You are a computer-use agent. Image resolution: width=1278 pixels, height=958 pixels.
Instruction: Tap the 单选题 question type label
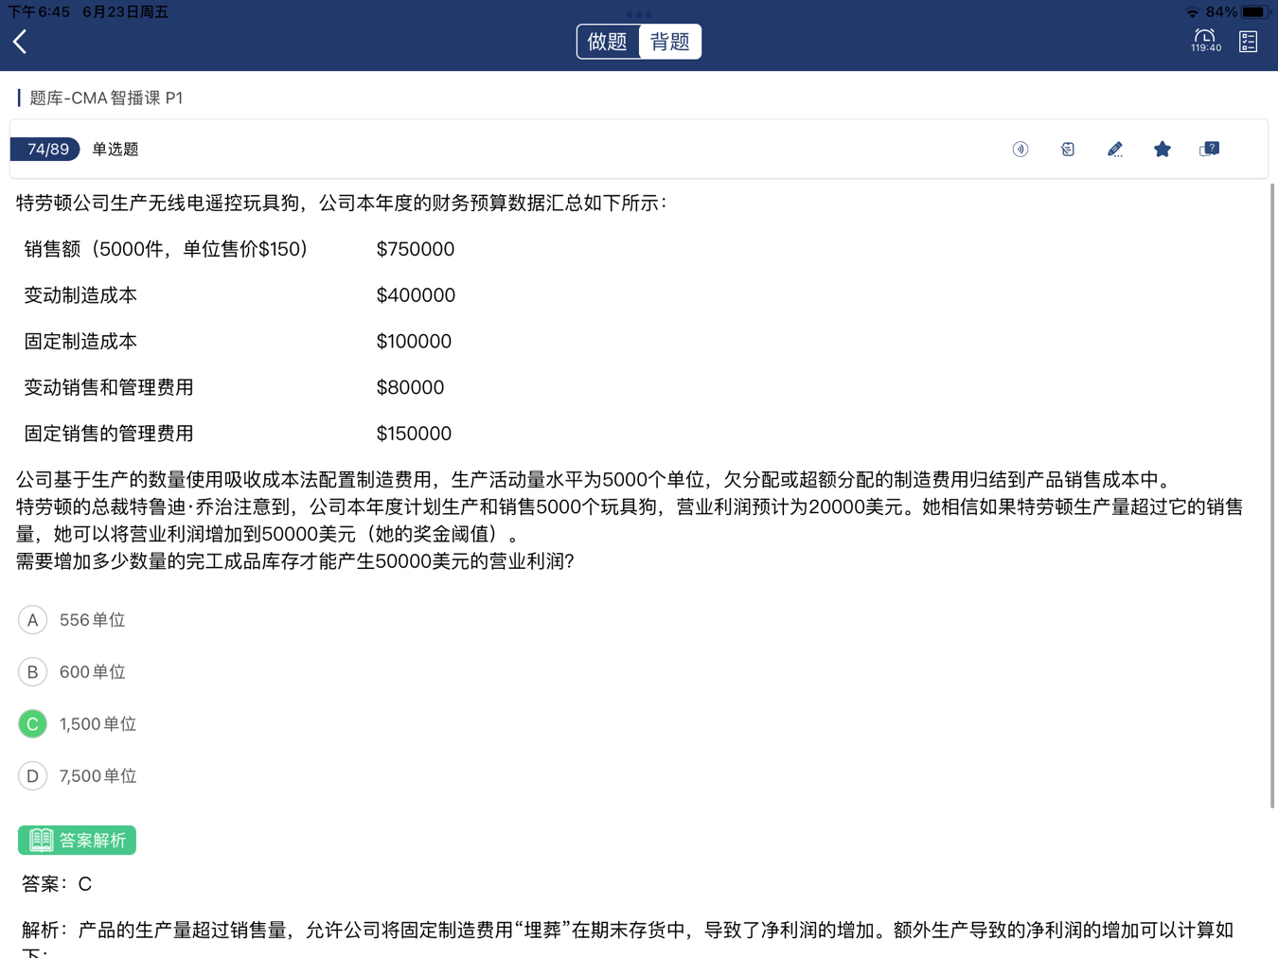[x=115, y=150]
